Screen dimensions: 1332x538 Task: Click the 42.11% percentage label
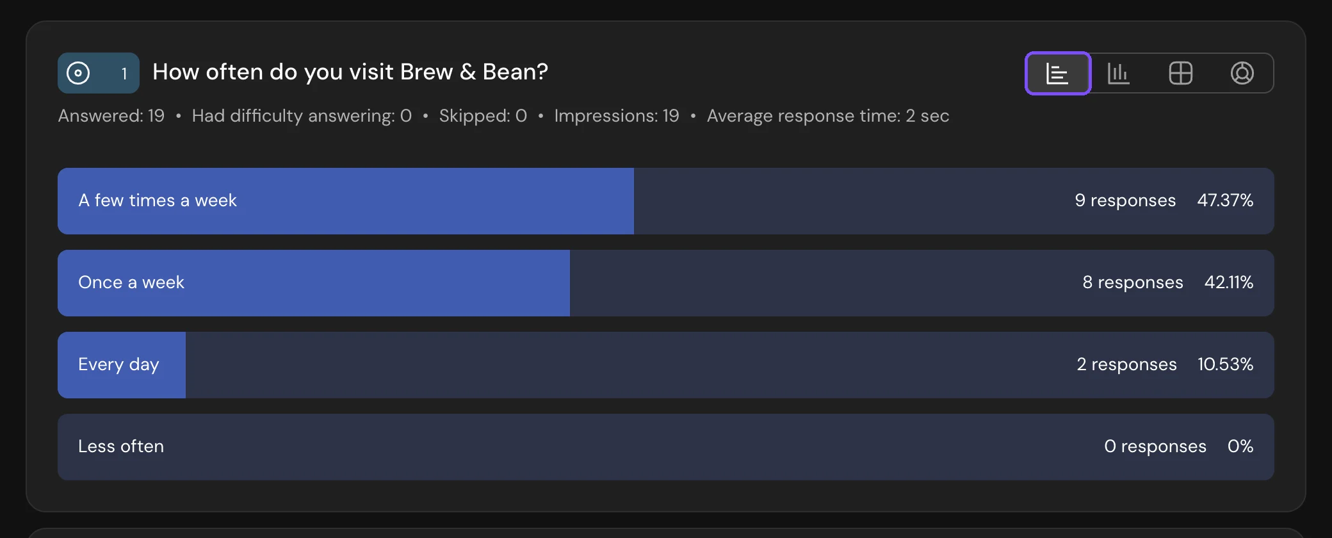coord(1229,282)
